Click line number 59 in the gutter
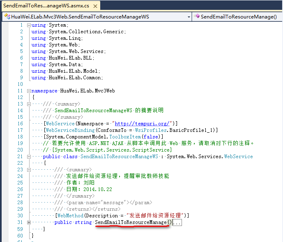The image size is (283, 242). (20, 229)
